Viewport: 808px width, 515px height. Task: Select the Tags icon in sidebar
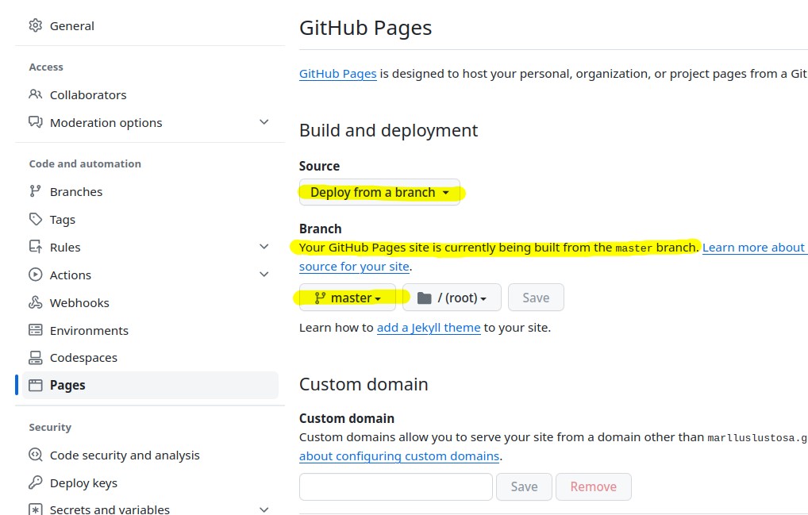(34, 219)
